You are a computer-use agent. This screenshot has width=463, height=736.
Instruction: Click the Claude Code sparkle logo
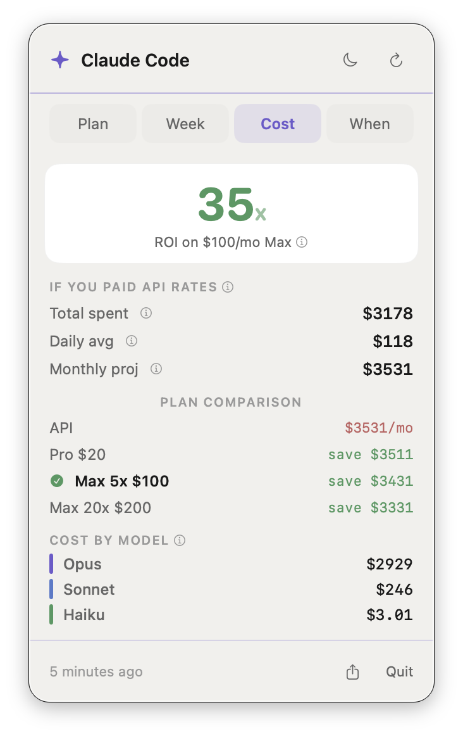point(59,60)
